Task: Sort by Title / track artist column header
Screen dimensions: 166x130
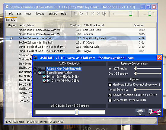Action: pyautogui.click(x=107, y=25)
